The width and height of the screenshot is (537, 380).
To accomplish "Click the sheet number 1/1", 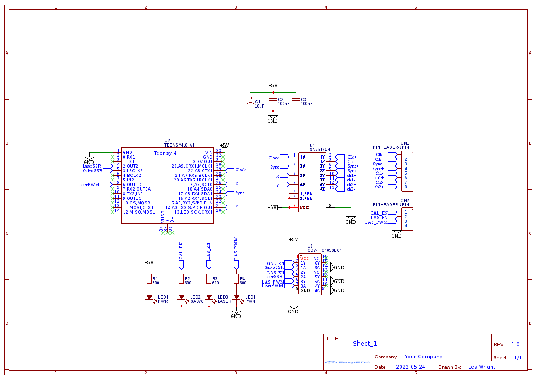I will pyautogui.click(x=518, y=358).
